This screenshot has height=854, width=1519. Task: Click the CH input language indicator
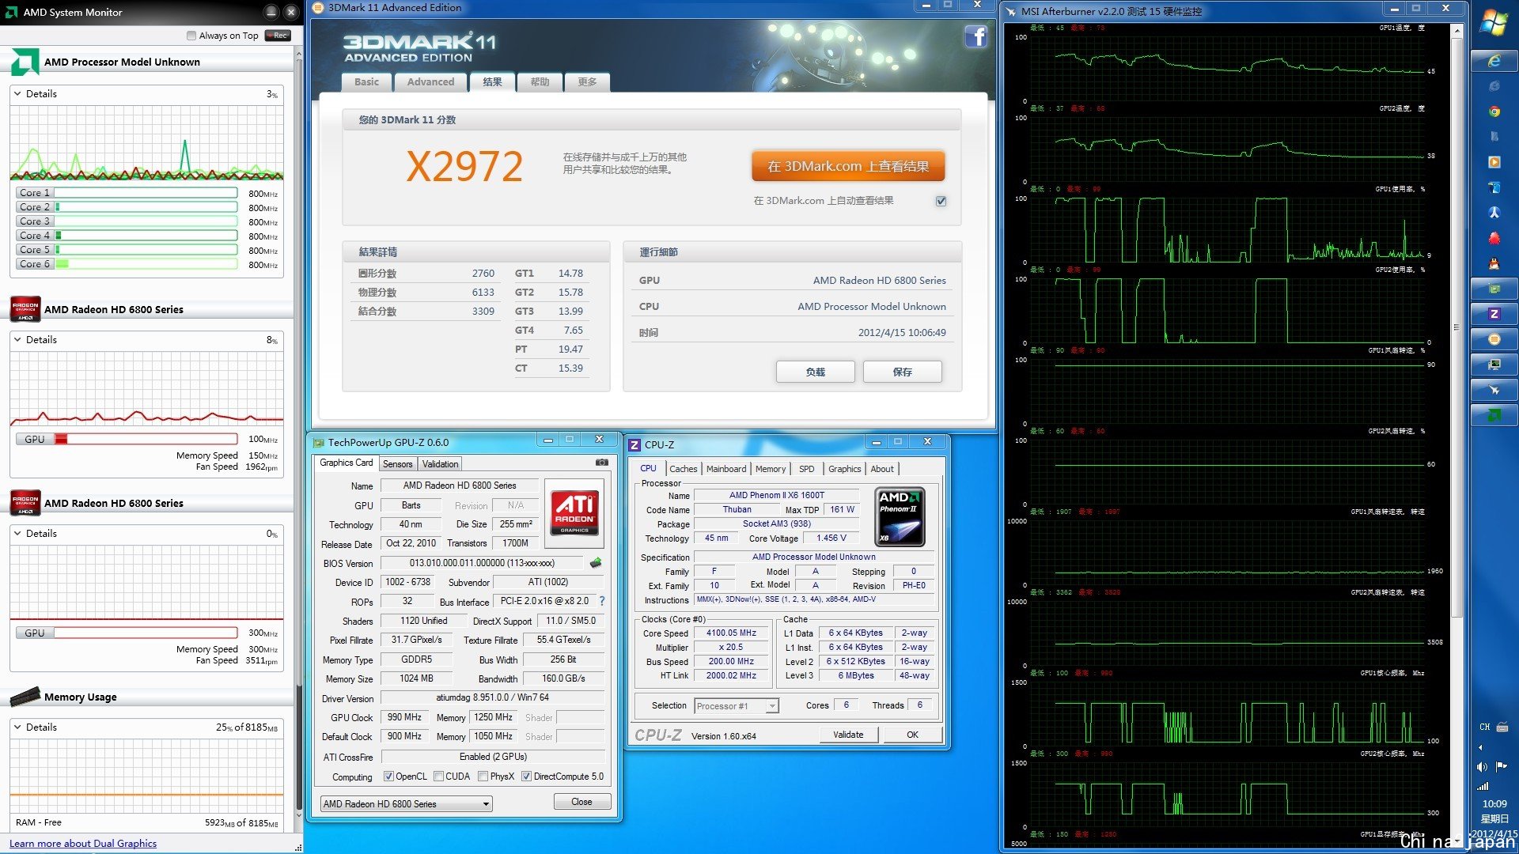pos(1484,727)
